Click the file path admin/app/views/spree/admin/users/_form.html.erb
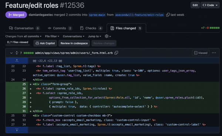This screenshot has height=136, width=222. tap(74, 53)
